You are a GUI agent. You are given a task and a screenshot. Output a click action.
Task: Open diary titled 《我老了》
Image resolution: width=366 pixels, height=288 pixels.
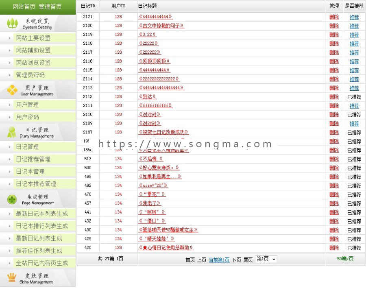(x=150, y=203)
